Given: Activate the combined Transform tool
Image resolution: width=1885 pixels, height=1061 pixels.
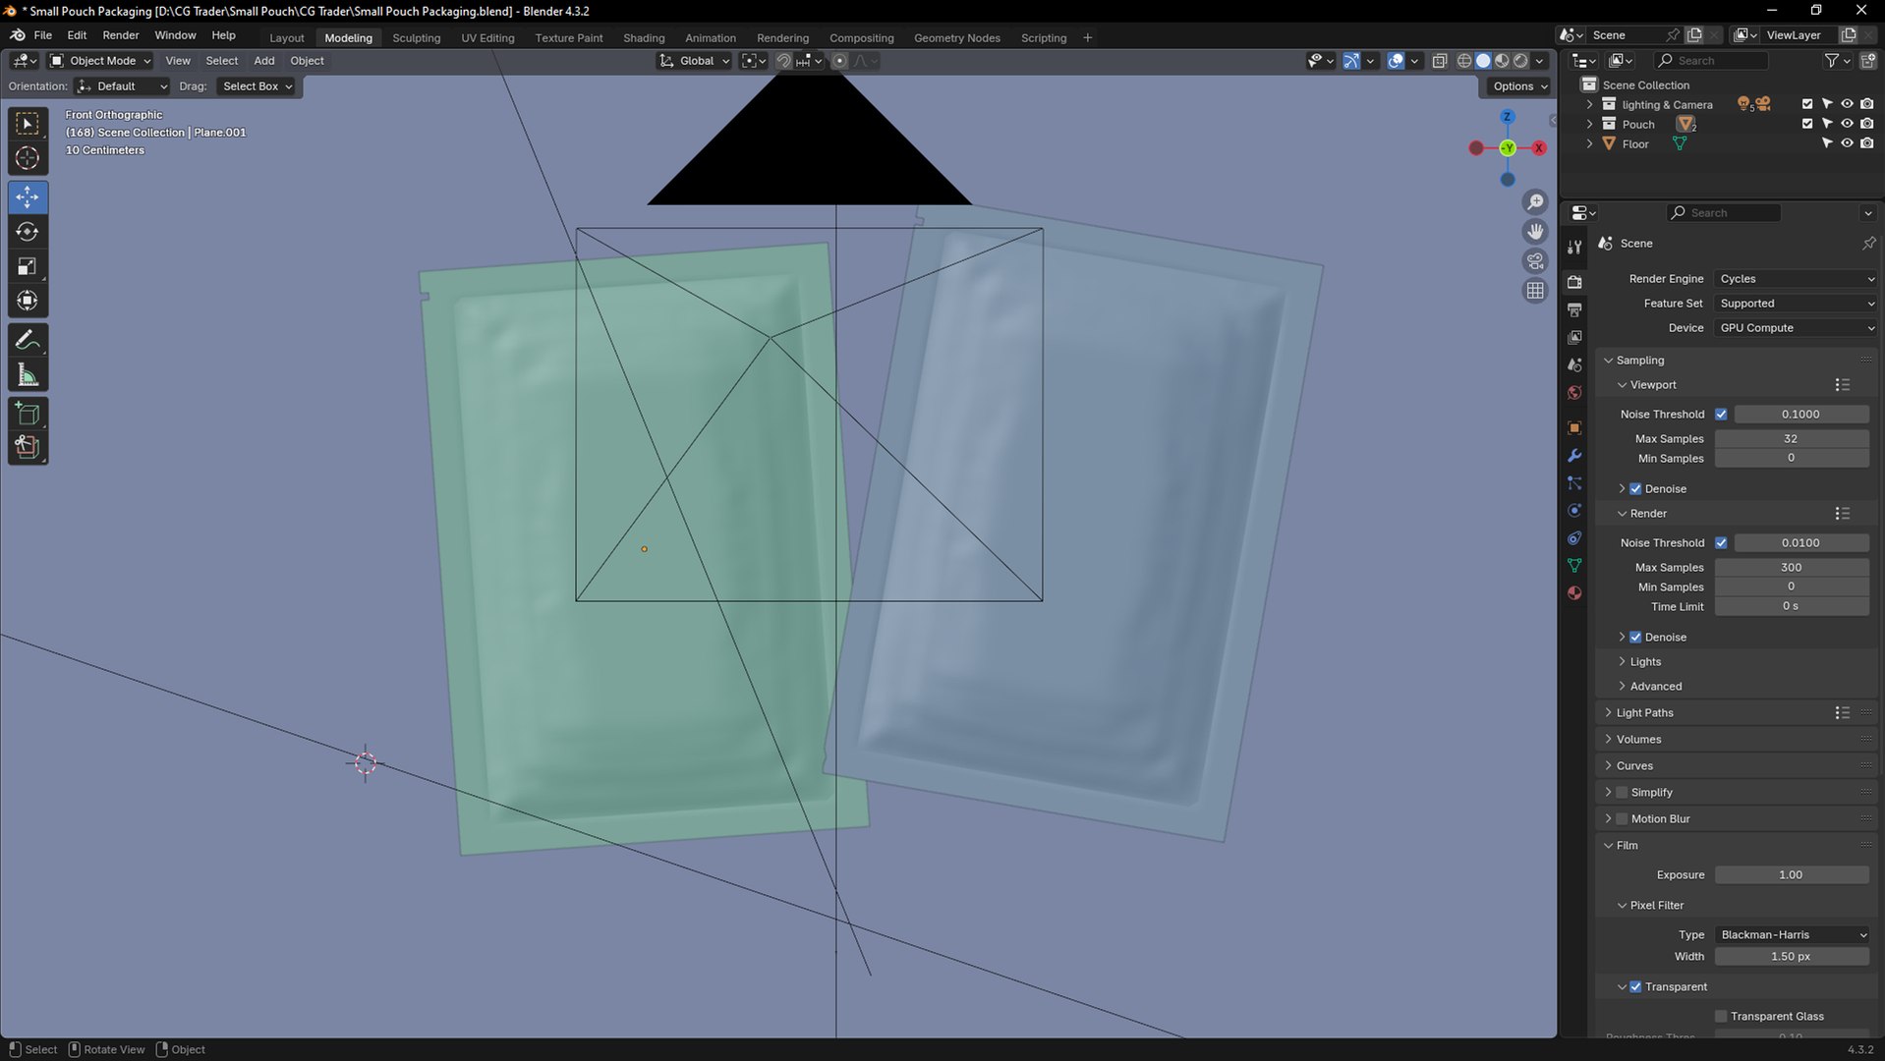Looking at the screenshot, I should coord(28,301).
